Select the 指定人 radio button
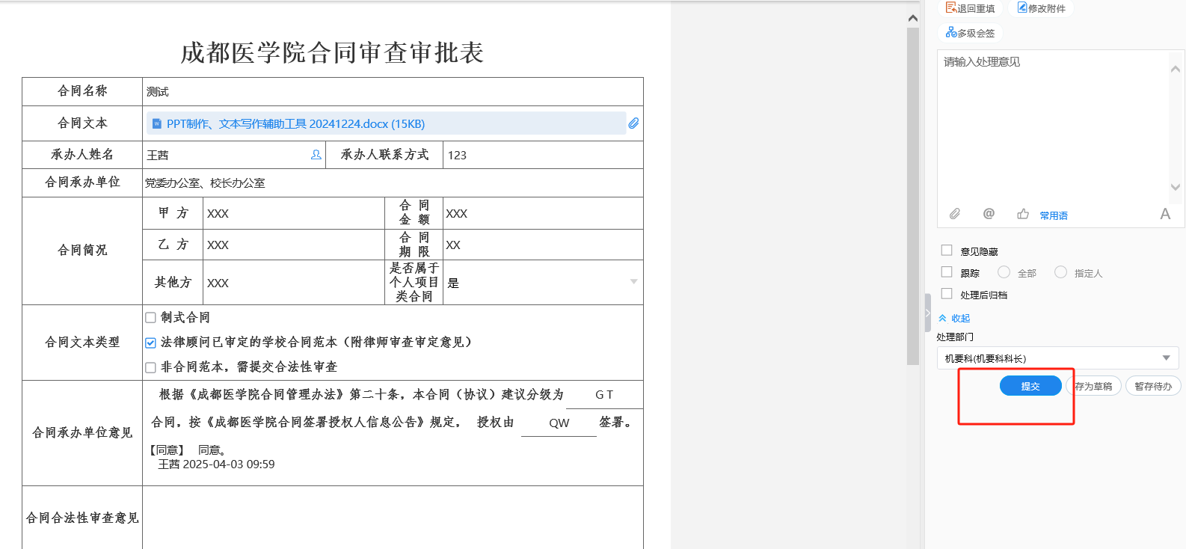Image resolution: width=1186 pixels, height=549 pixels. pos(1060,272)
